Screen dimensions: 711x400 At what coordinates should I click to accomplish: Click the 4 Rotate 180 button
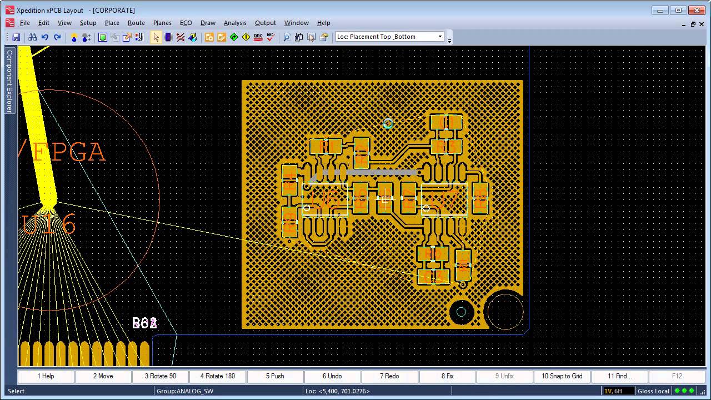(218, 376)
